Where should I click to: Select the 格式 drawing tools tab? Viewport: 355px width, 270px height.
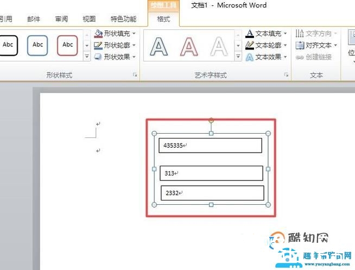click(163, 19)
